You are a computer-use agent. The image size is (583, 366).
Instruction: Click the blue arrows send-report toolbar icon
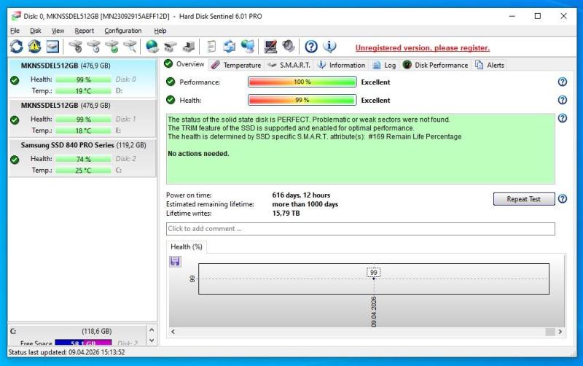point(229,47)
